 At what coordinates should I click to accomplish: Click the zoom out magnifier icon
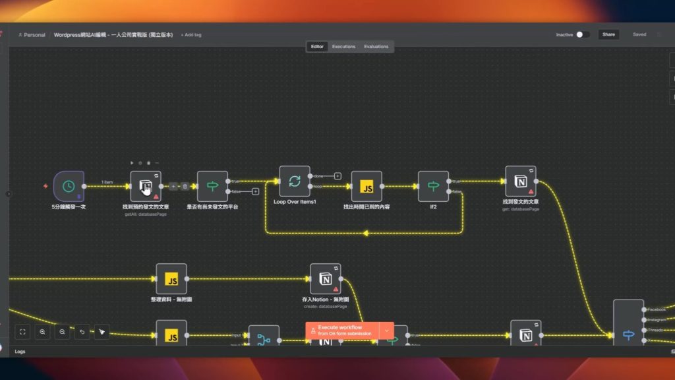[62, 332]
